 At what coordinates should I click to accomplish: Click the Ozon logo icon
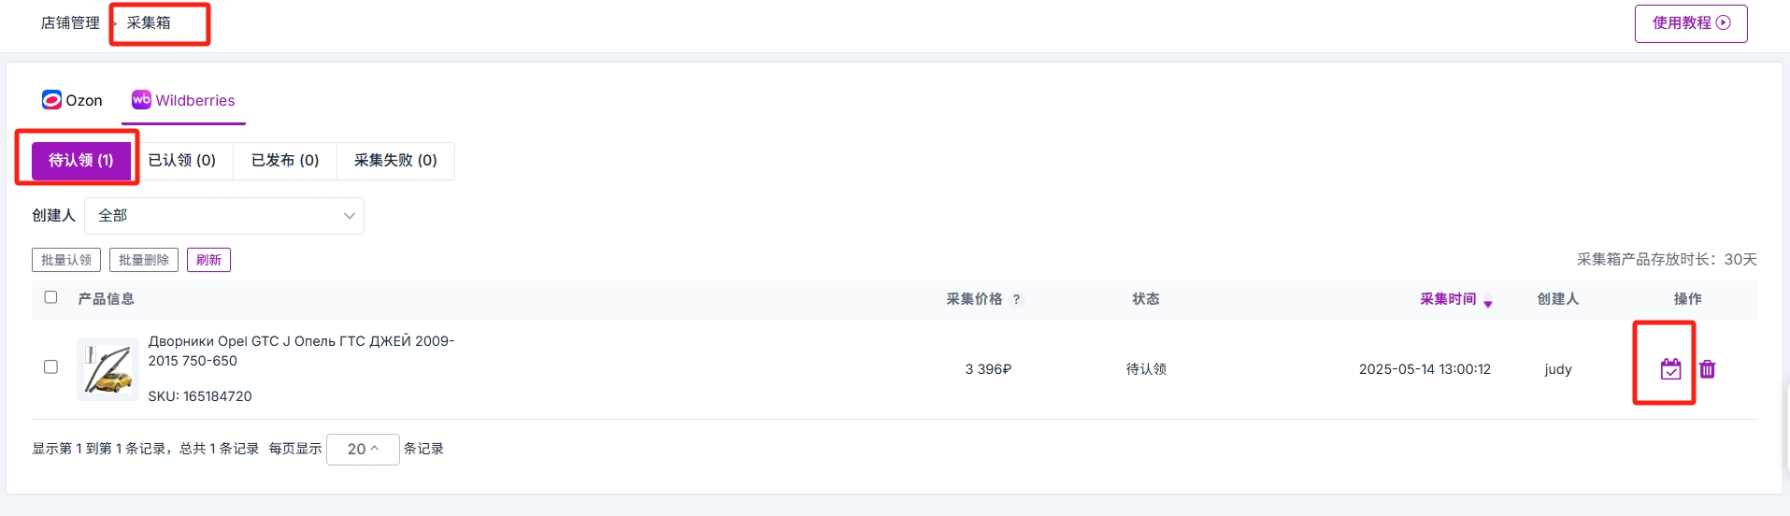click(51, 100)
